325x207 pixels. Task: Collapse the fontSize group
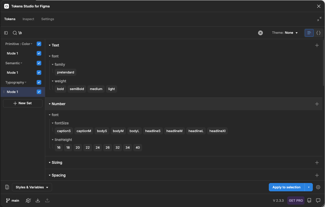53,123
